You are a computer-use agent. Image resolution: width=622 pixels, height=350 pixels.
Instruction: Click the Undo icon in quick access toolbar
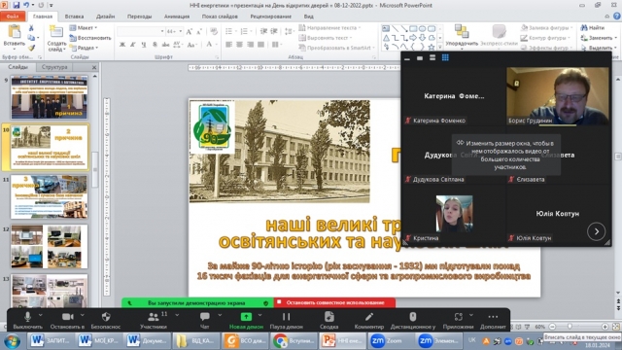26,5
